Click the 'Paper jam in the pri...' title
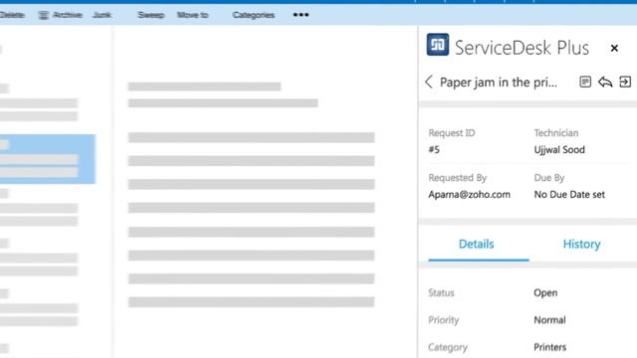The image size is (637, 358). point(499,83)
